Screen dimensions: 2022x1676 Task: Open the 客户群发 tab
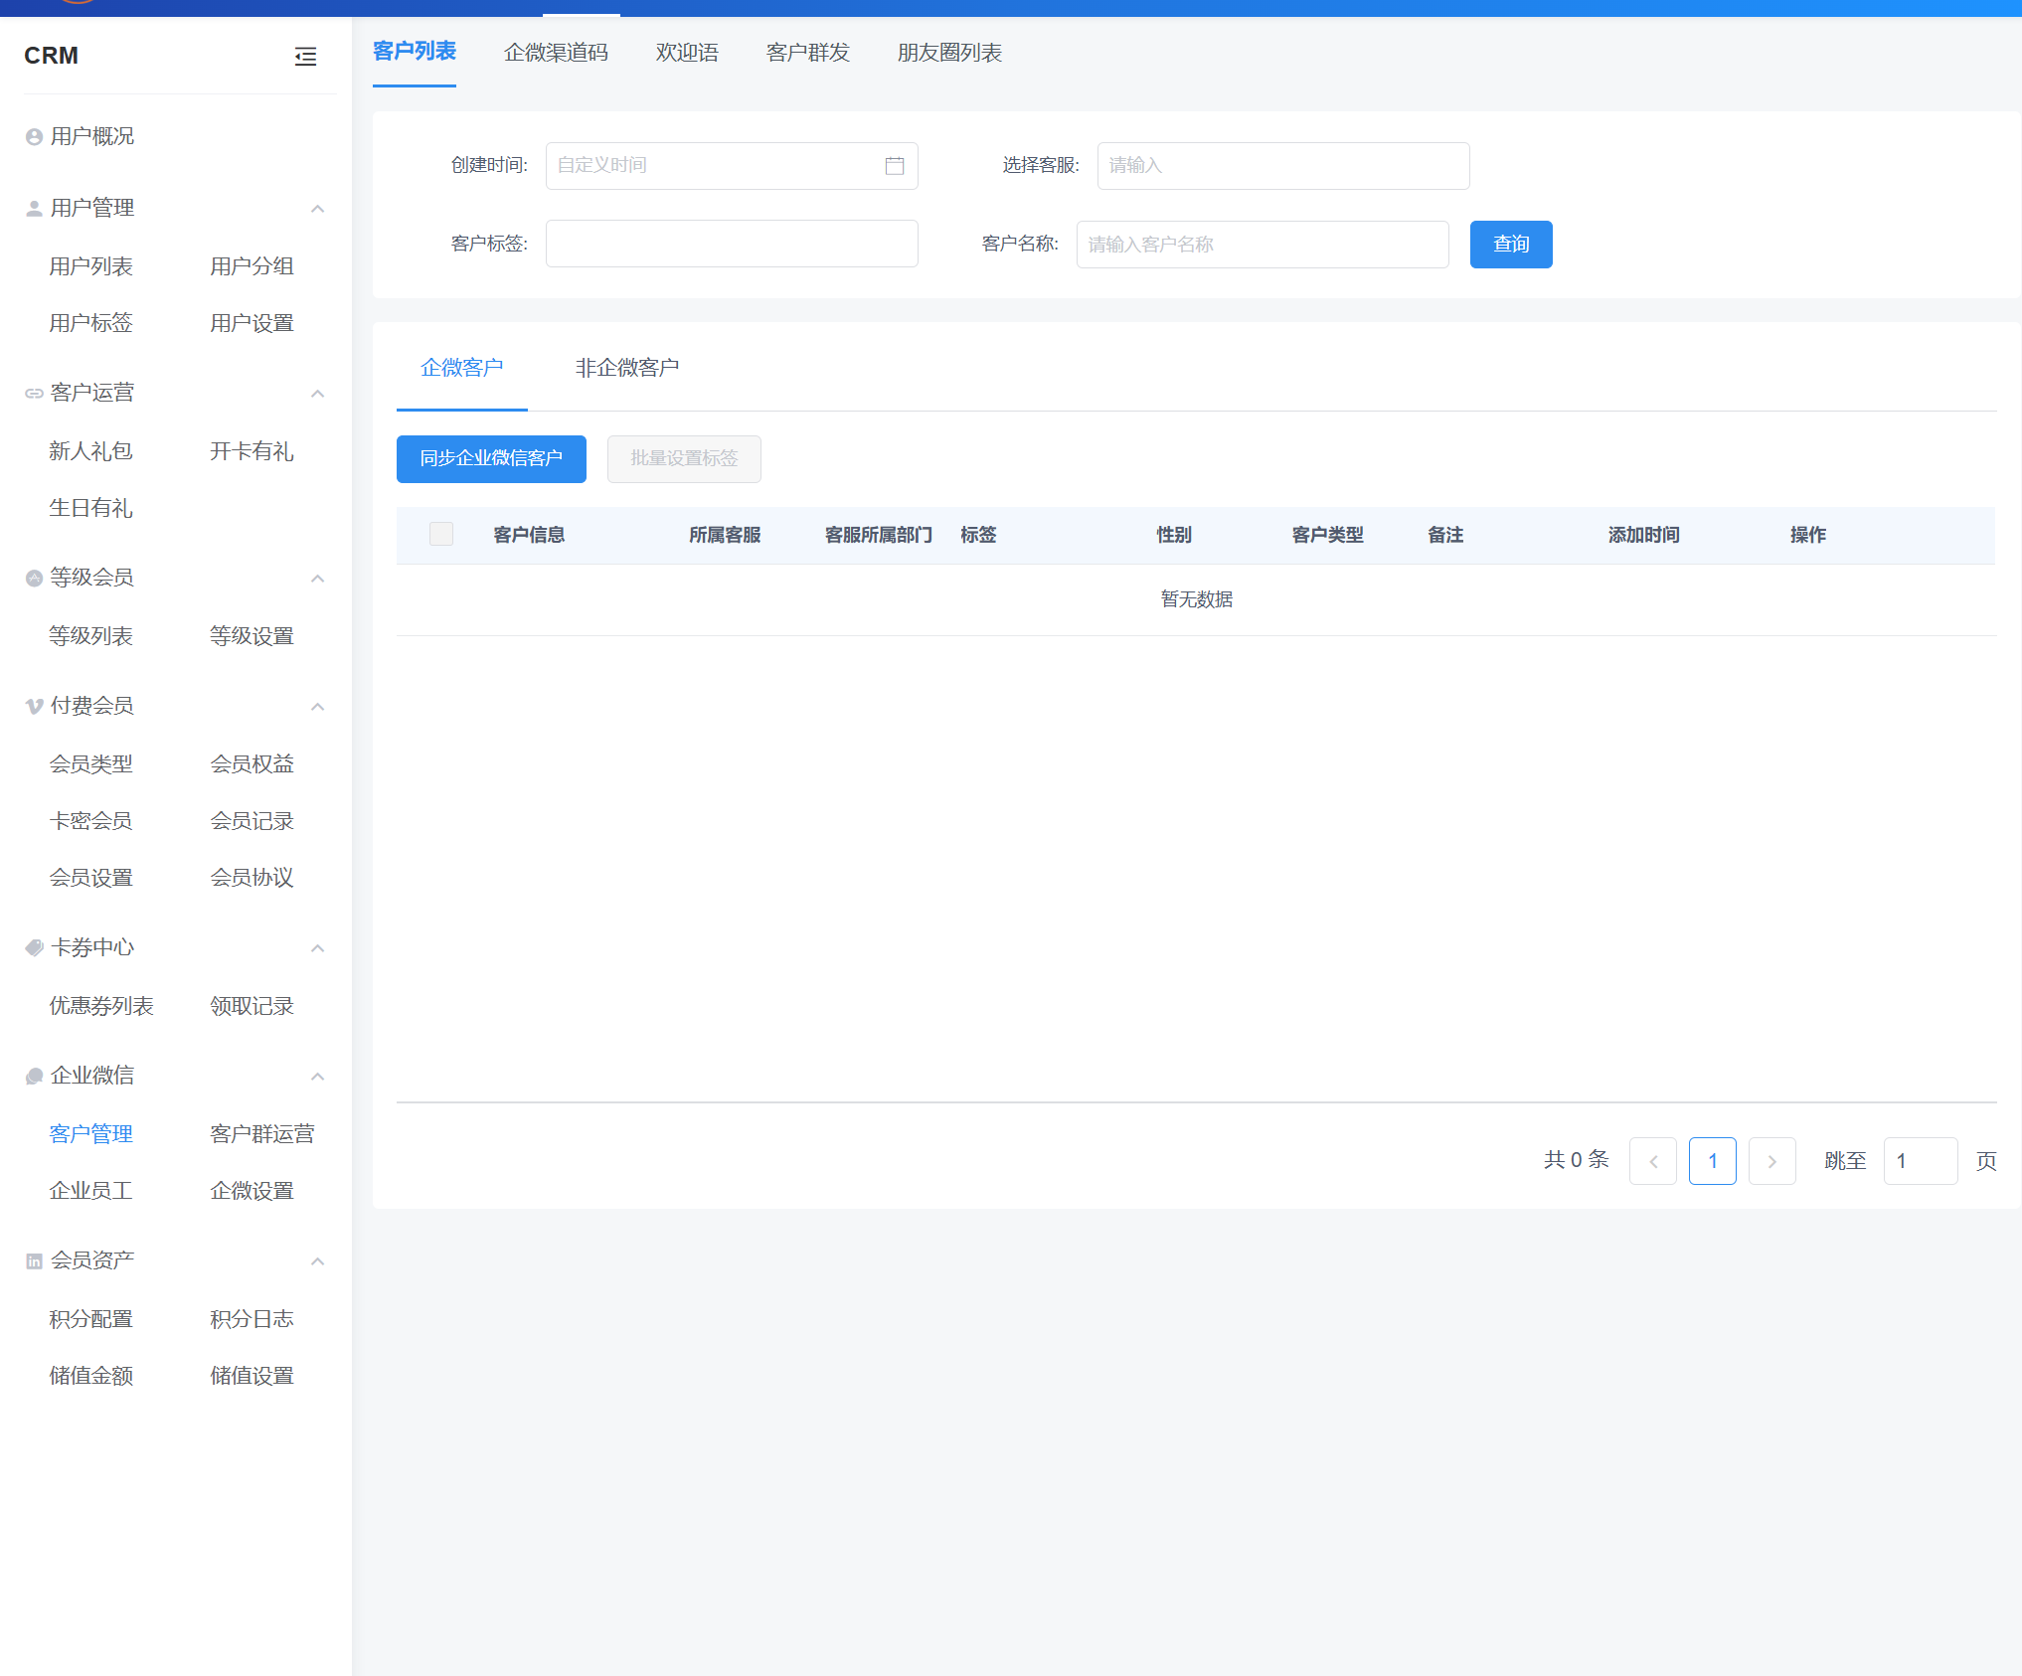(x=808, y=53)
